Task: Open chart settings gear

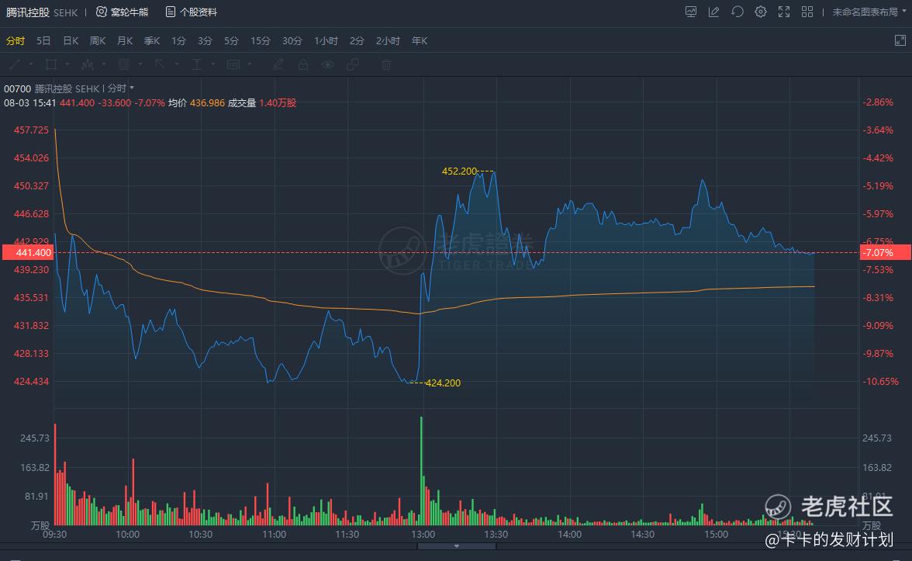Action: click(x=761, y=12)
